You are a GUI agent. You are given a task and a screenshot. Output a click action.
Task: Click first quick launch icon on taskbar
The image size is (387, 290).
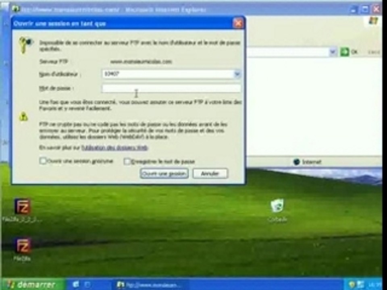tap(76, 285)
